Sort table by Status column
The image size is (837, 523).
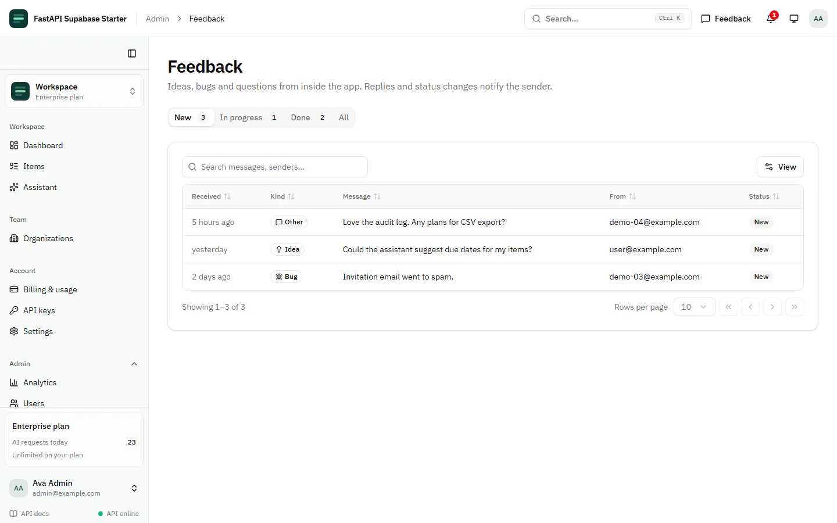764,196
